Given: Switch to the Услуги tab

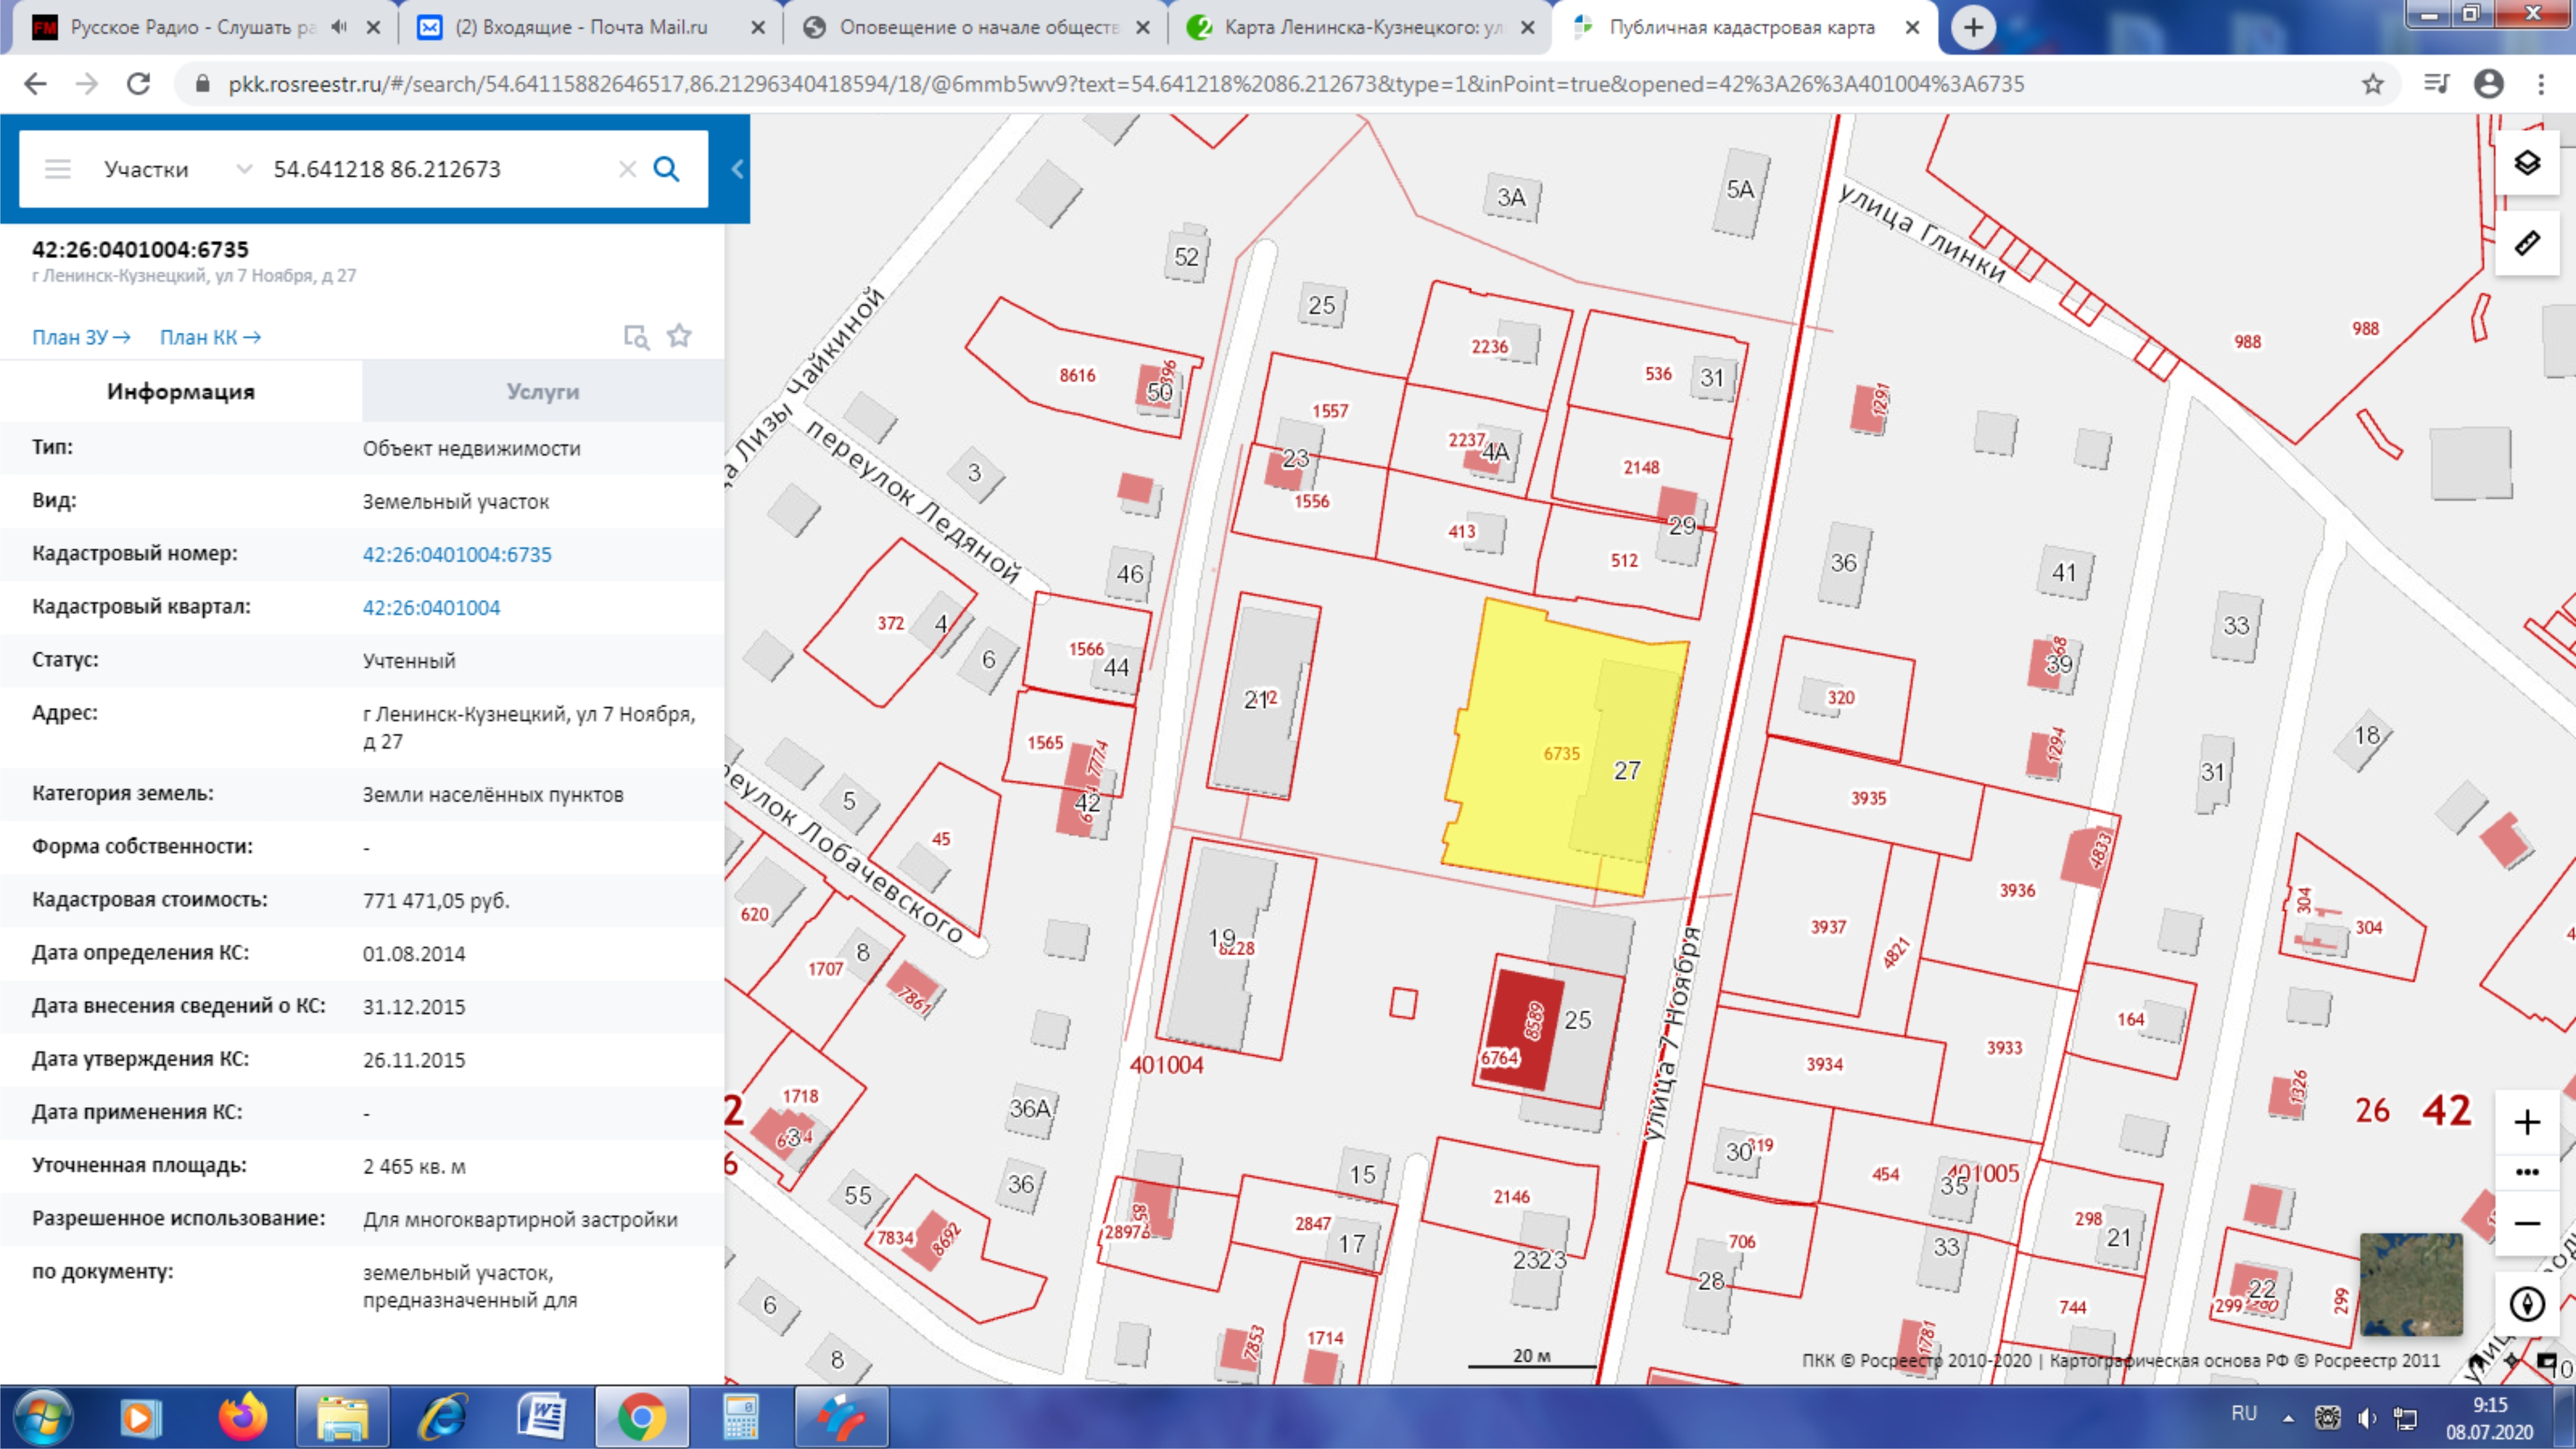Looking at the screenshot, I should (x=542, y=392).
